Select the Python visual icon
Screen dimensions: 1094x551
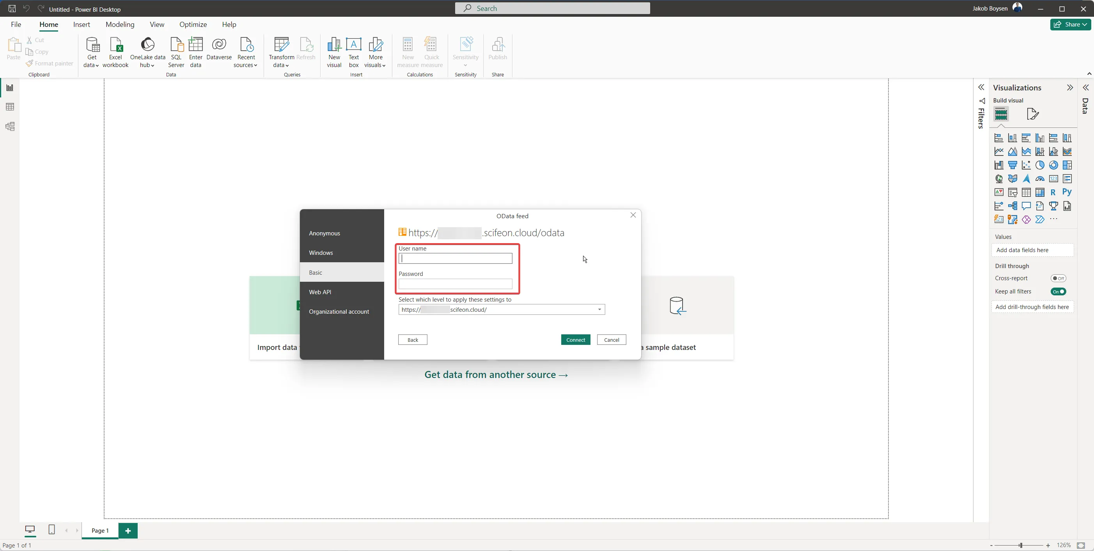(x=1067, y=192)
